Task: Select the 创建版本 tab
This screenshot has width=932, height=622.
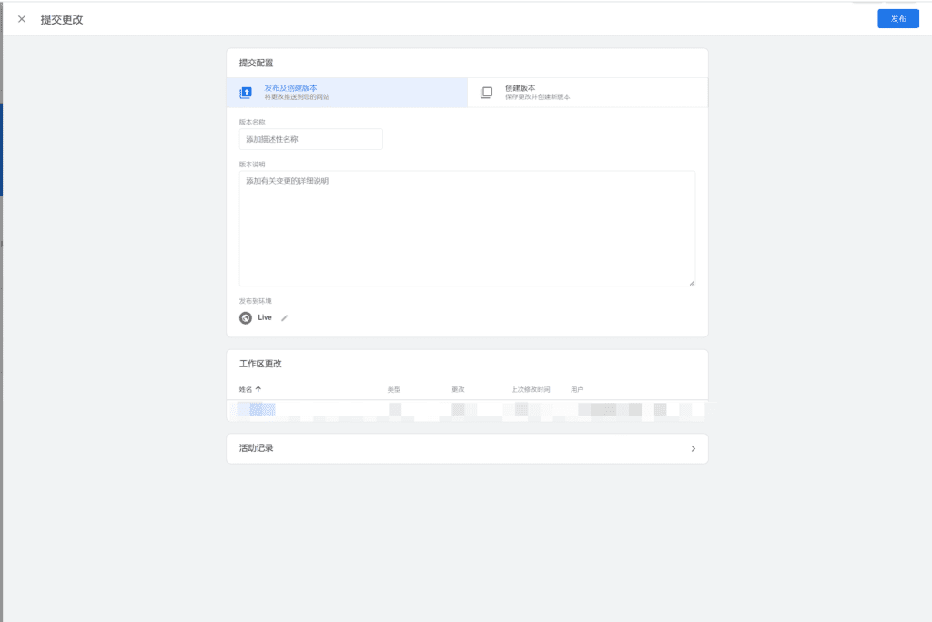Action: coord(588,93)
